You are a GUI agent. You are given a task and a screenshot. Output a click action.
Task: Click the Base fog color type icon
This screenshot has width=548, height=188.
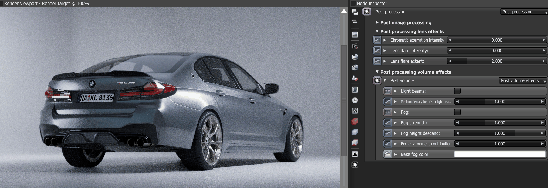(x=387, y=154)
